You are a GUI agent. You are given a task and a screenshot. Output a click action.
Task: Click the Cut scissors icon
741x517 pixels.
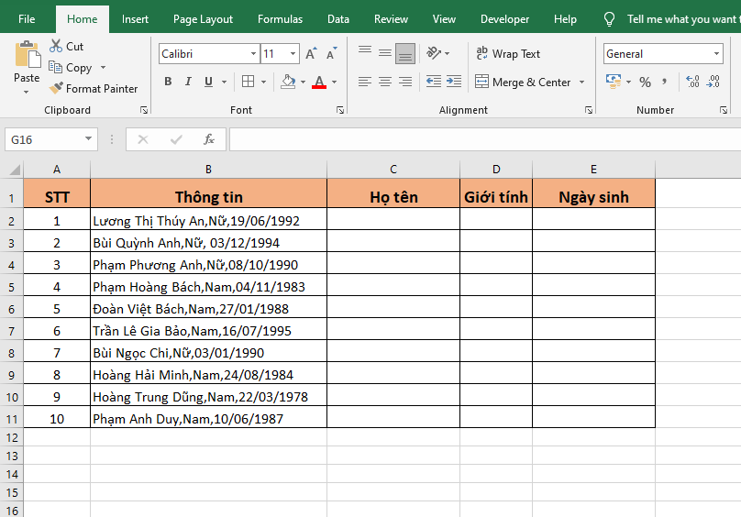(x=55, y=46)
